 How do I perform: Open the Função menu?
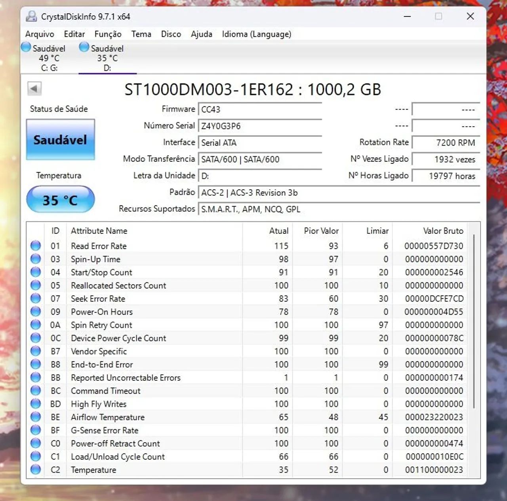point(108,34)
